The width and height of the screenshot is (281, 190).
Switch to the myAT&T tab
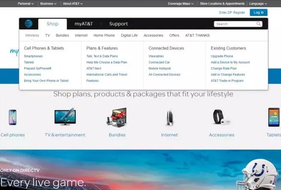coord(83,24)
